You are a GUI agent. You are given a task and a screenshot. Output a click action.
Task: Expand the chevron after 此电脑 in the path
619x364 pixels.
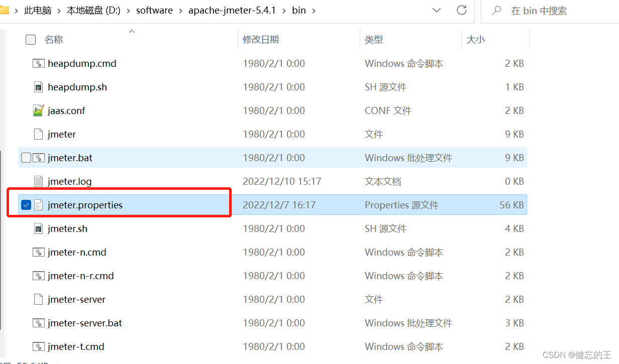tap(59, 10)
